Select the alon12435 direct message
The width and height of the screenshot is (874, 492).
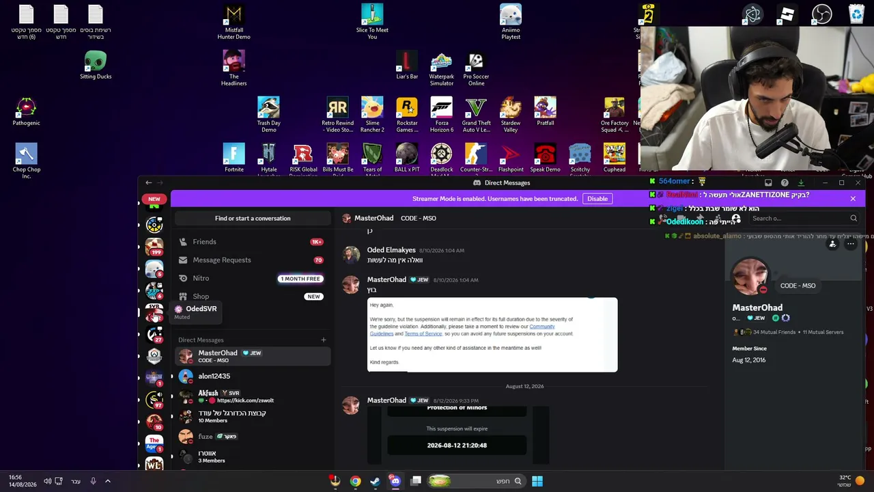pyautogui.click(x=253, y=377)
